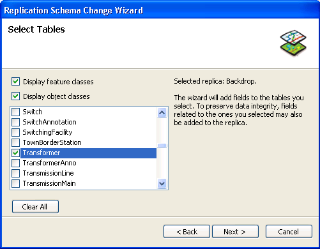Viewport: 320px width, 249px height.
Task: Check the TransformerAnno checkbox
Action: coord(15,163)
